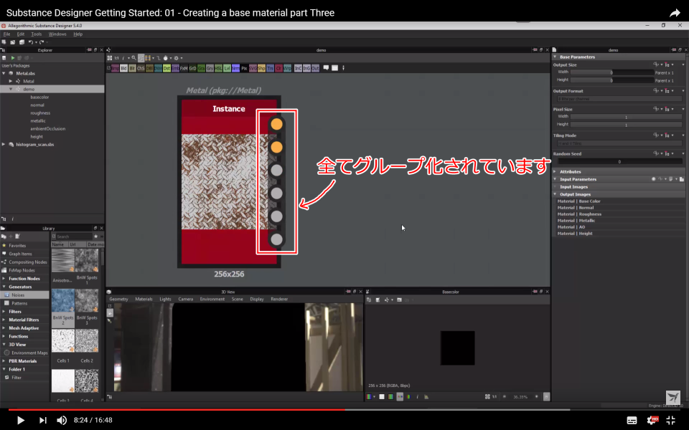This screenshot has height=430, width=689.
Task: Open the Geometry menu in 3D View
Action: [x=118, y=300]
